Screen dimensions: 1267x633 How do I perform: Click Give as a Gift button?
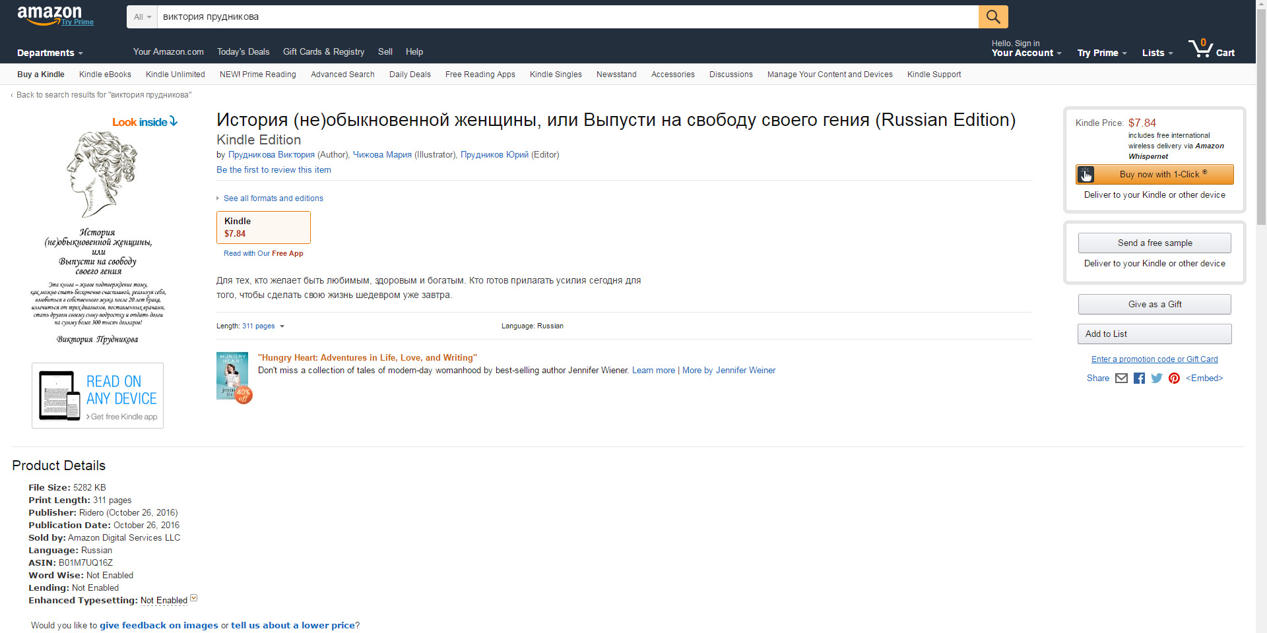click(1155, 304)
